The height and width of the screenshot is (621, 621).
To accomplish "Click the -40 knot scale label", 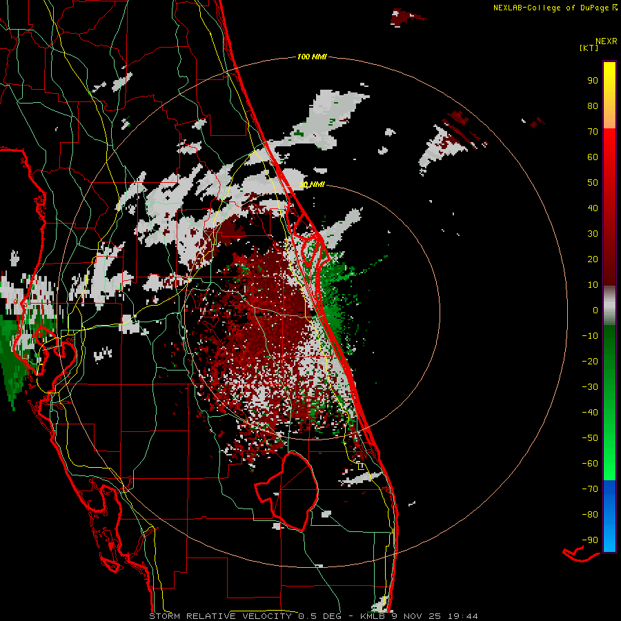I will coord(590,413).
